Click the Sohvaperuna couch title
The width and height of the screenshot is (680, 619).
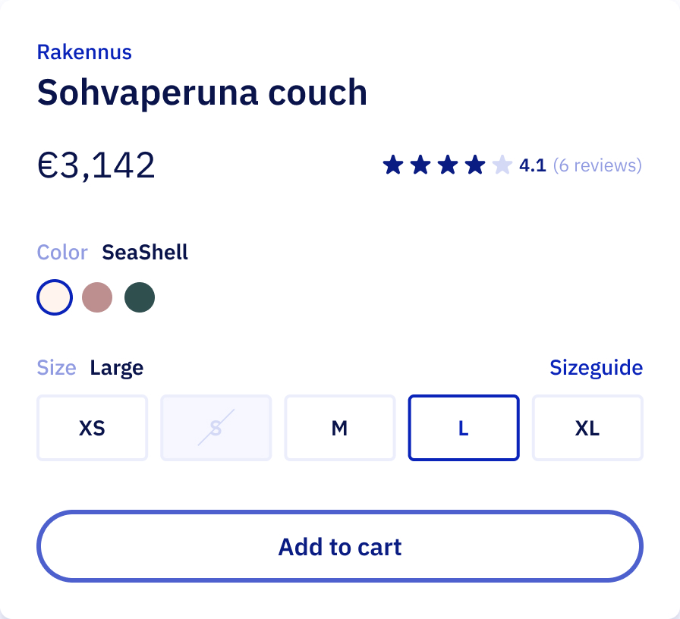point(202,93)
